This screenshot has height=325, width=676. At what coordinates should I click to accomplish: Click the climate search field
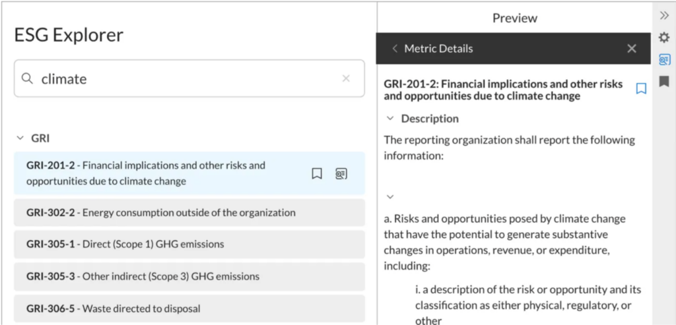coord(189,78)
